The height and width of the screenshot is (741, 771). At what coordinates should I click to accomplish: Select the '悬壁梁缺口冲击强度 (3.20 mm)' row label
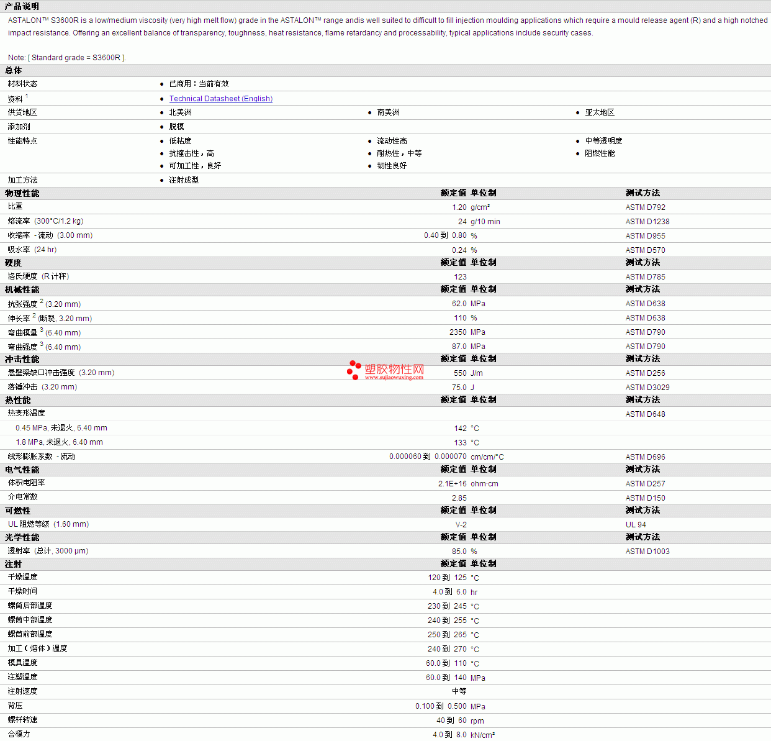(61, 373)
